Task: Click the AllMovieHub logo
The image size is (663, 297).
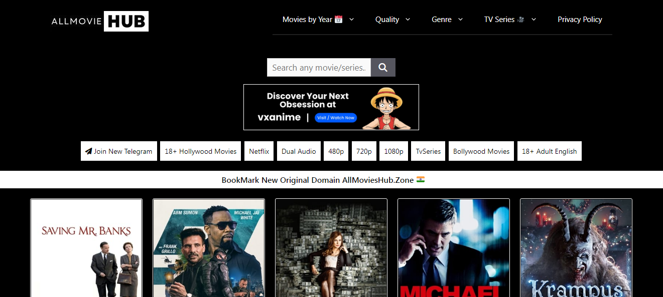Action: click(100, 21)
